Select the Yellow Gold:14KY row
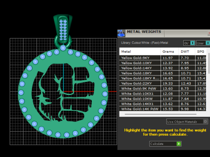The width and height of the screenshot is (210, 157). coord(163,68)
